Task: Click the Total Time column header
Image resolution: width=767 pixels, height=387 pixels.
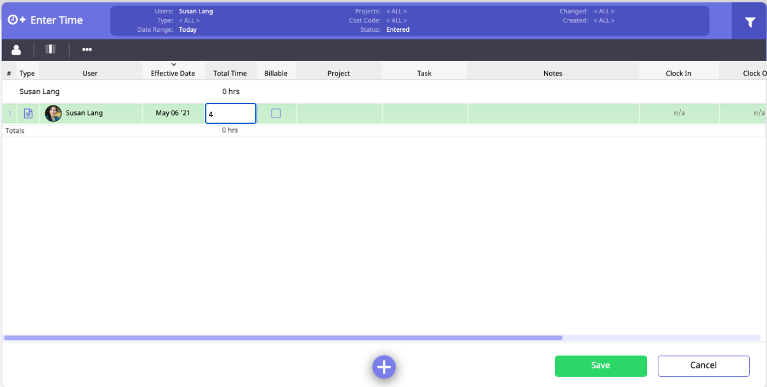Action: pos(230,73)
